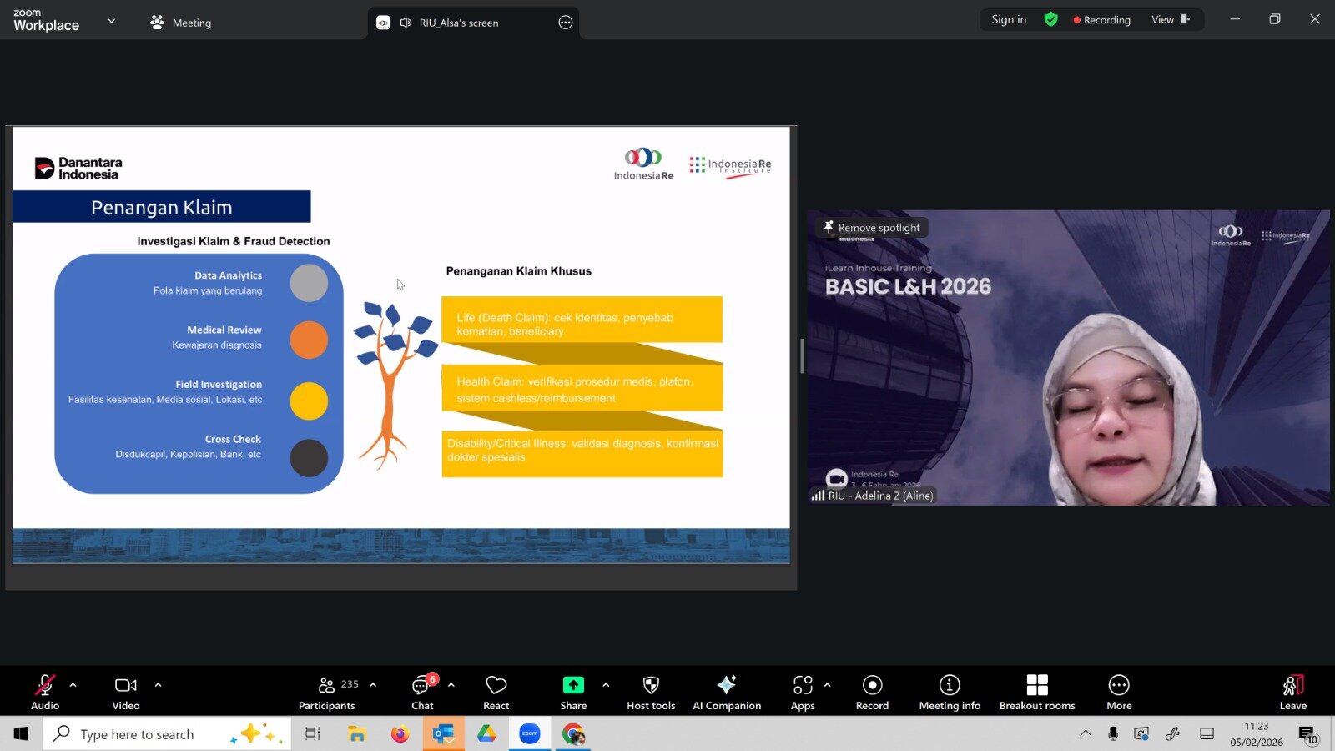Toggle the Video camera
Screen dimensions: 1335x751
pyautogui.click(x=126, y=692)
